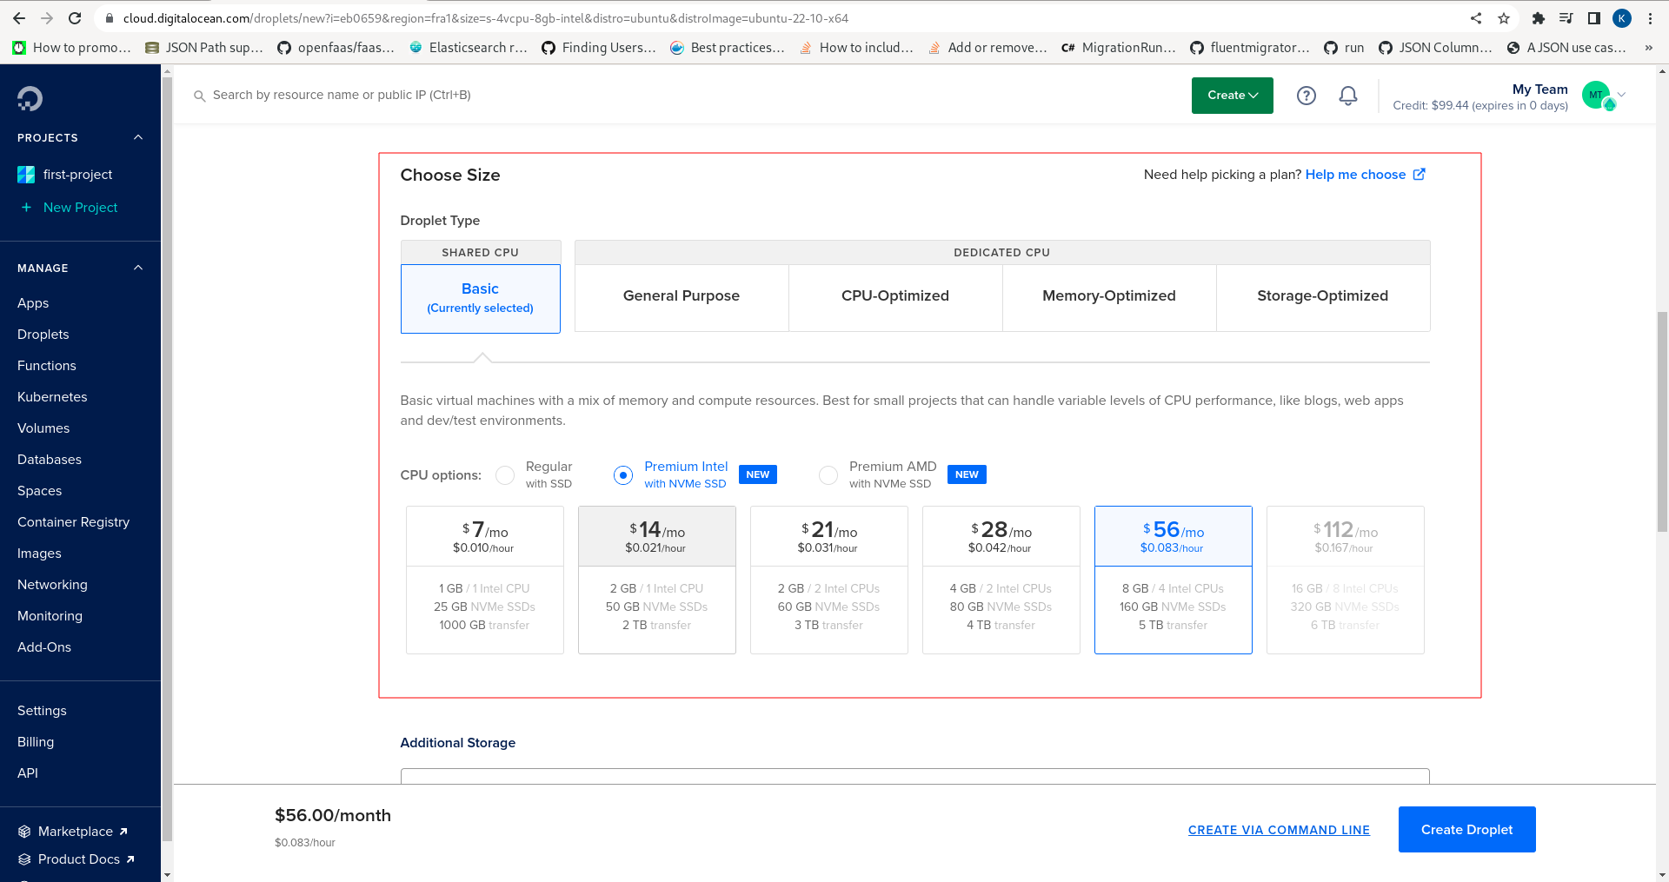Open the Create dropdown button
Viewport: 1669px width, 882px height.
(x=1233, y=96)
